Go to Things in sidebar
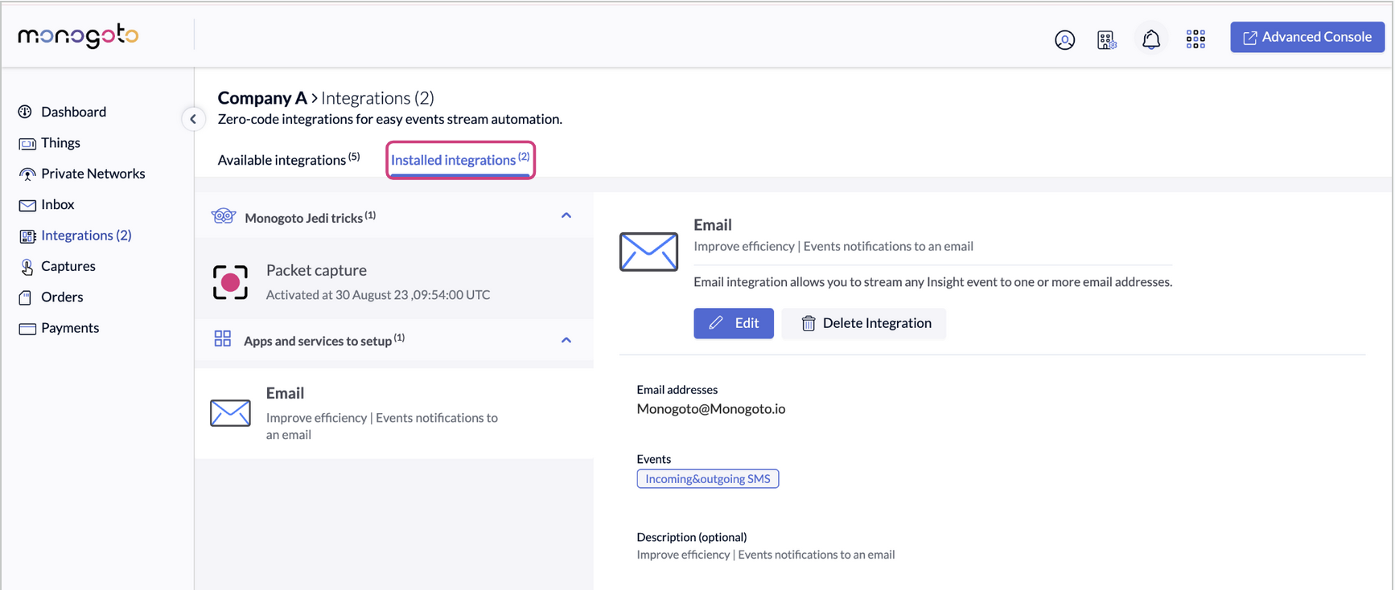1395x590 pixels. click(x=60, y=143)
